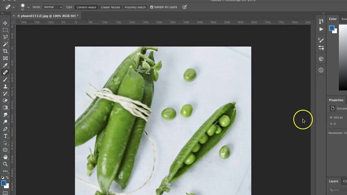Pick a color in the Color panel ramp
The width and height of the screenshot is (347, 195).
(343, 57)
